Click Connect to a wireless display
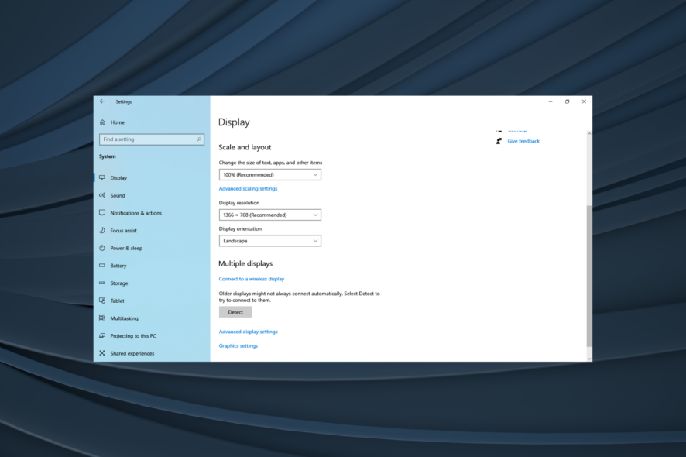Image resolution: width=686 pixels, height=457 pixels. point(251,279)
